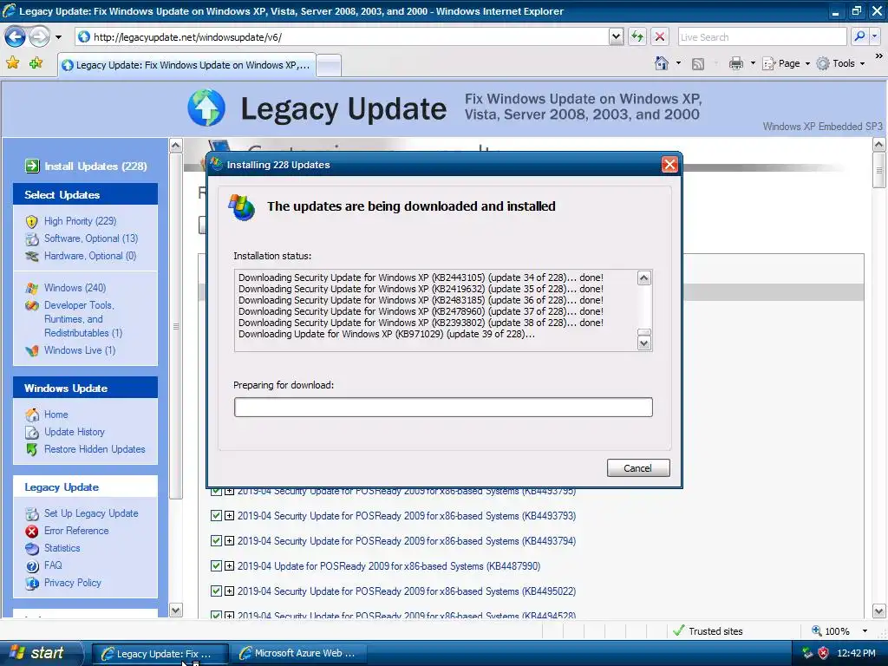Open the address bar history dropdown
The height and width of the screenshot is (666, 888).
click(617, 37)
